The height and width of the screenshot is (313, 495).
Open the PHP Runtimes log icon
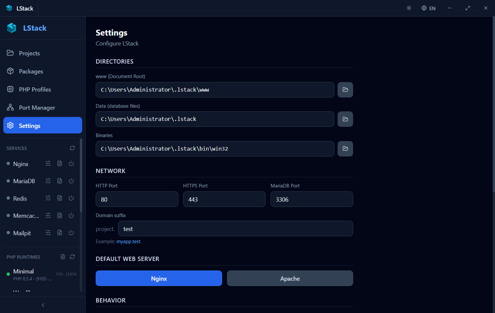pos(63,257)
